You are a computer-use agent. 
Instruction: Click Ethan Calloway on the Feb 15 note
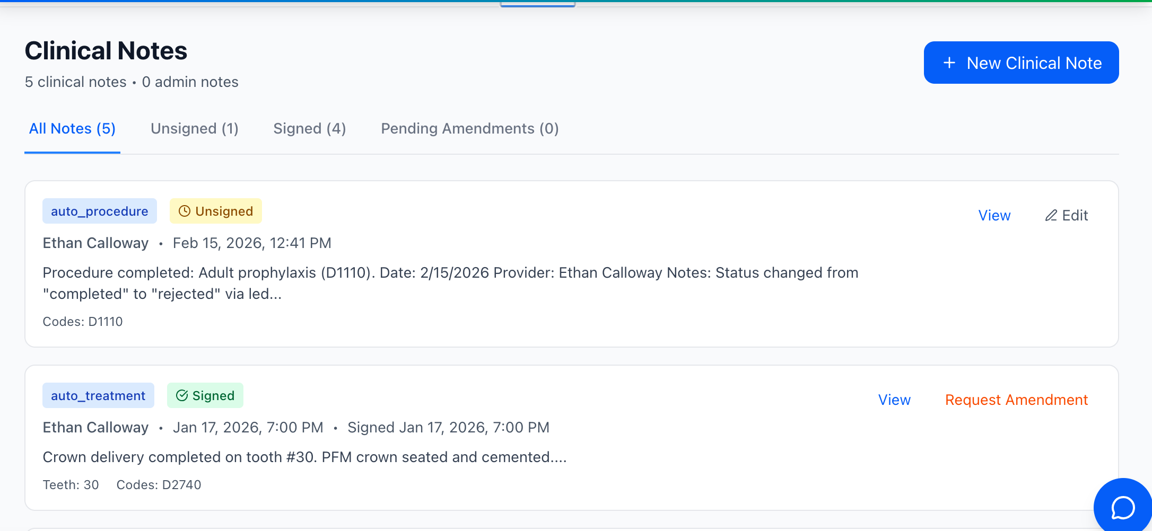click(x=95, y=243)
